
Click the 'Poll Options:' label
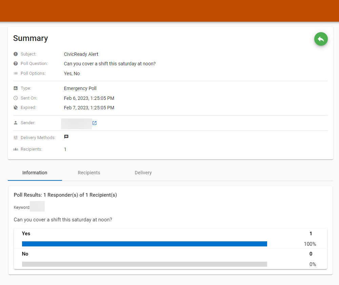(33, 73)
